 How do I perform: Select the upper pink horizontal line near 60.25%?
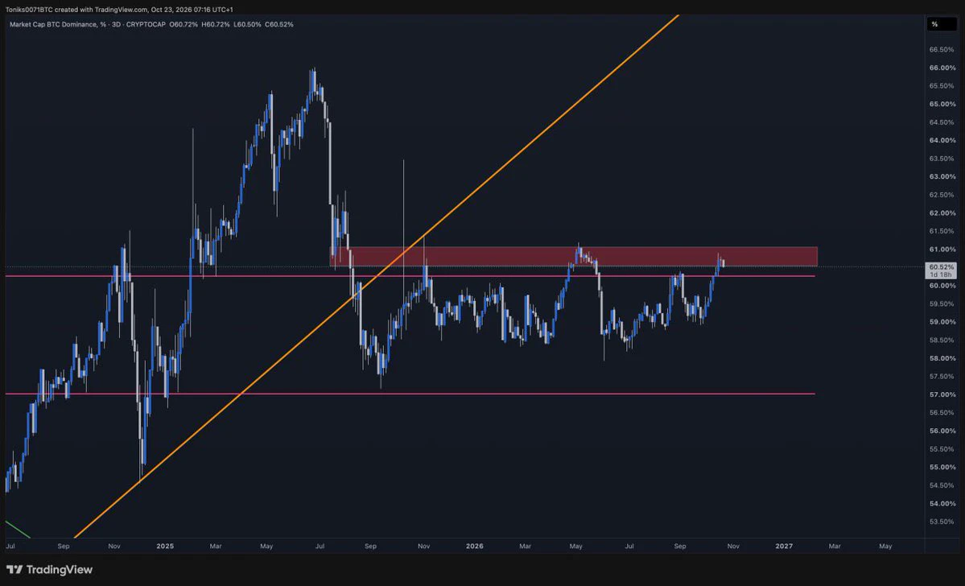(x=410, y=276)
